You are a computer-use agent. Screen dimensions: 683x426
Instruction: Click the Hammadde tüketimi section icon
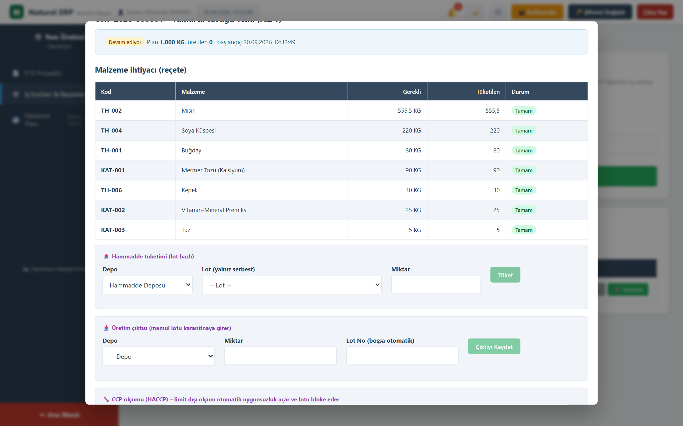click(x=106, y=257)
